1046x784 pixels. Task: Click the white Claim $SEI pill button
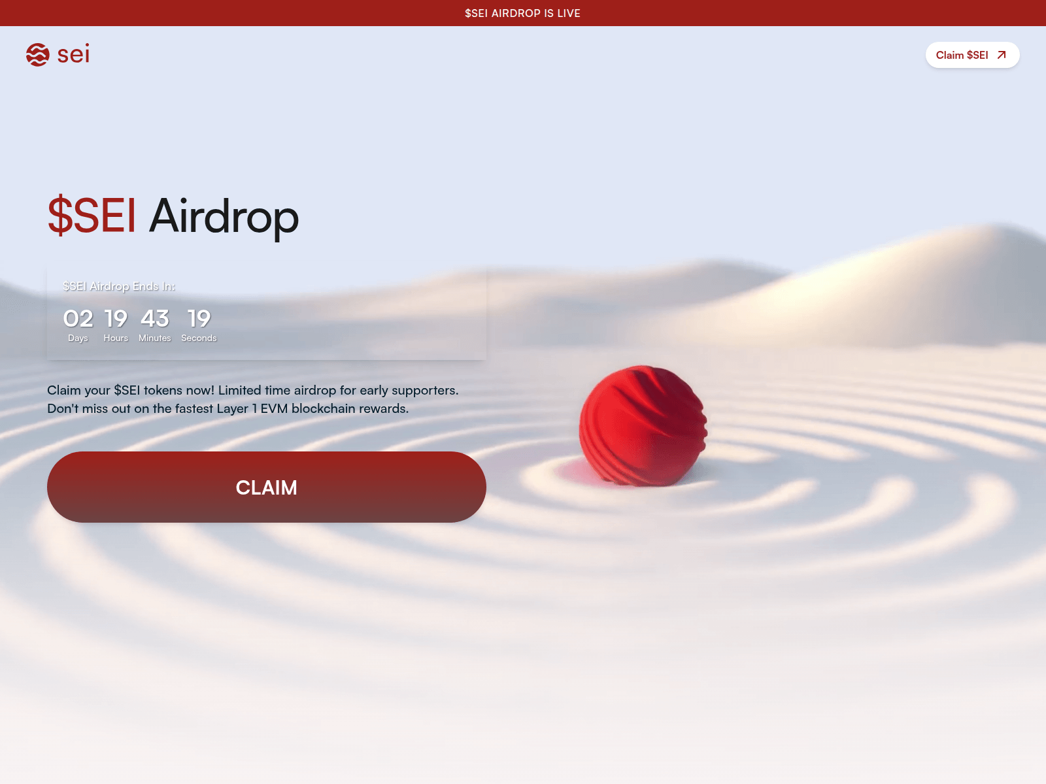click(x=972, y=55)
